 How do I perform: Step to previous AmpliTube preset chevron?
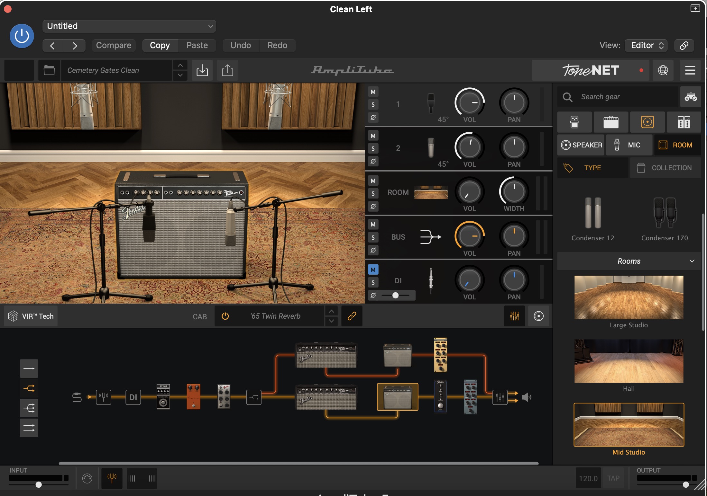pos(180,65)
